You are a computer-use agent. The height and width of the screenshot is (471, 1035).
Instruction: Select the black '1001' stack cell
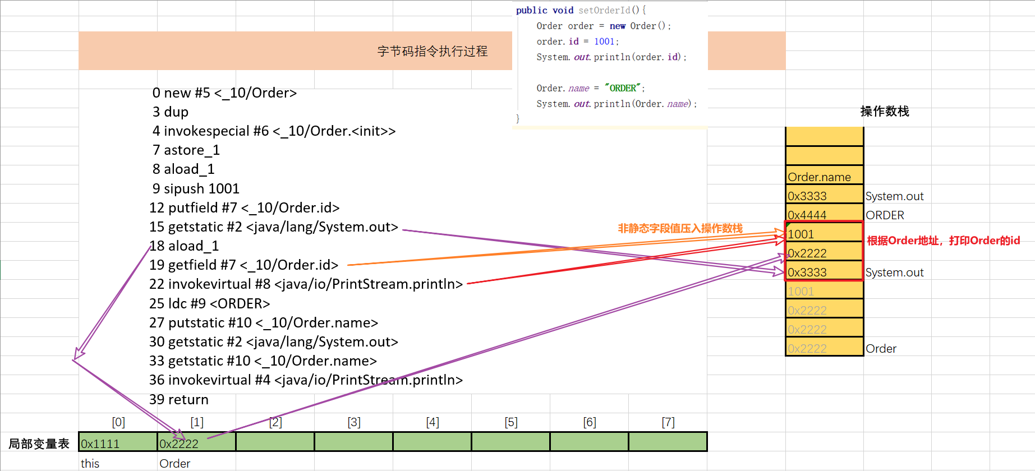[x=824, y=234]
